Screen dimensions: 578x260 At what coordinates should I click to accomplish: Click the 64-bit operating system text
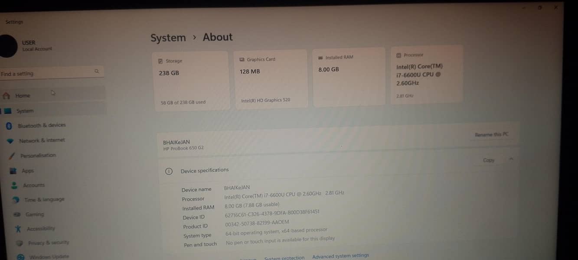(277, 231)
